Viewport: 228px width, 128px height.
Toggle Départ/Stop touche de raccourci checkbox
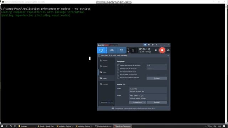(118, 65)
